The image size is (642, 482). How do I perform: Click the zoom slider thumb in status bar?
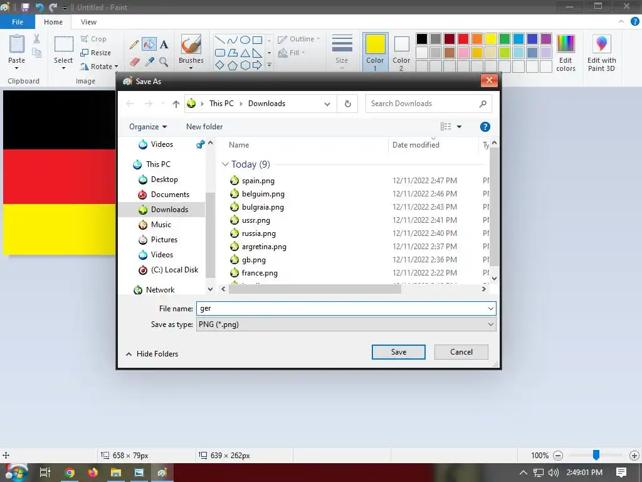click(x=596, y=454)
